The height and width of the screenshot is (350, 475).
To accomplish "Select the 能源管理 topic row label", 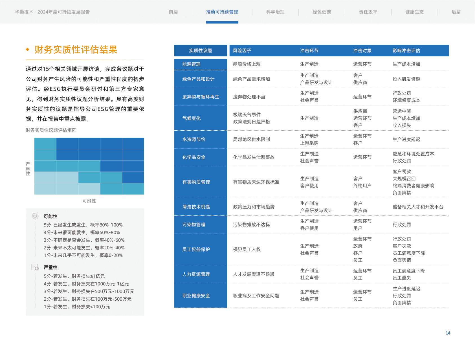I will [192, 64].
